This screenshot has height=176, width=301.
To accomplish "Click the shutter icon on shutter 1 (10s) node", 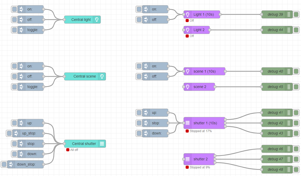I will pyautogui.click(x=187, y=123).
